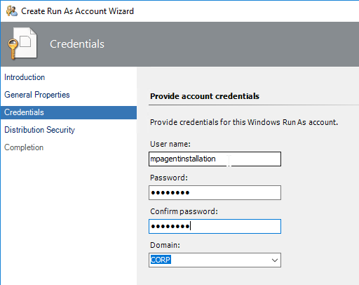Click the "Password:" label

[169, 178]
